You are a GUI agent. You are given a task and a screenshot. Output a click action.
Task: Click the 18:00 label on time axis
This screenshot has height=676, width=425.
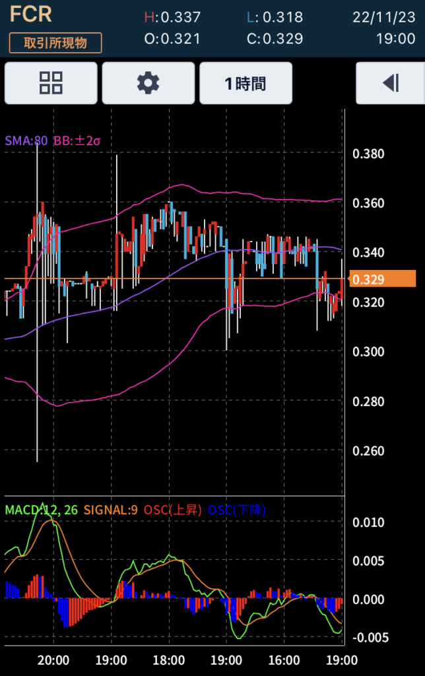(169, 660)
